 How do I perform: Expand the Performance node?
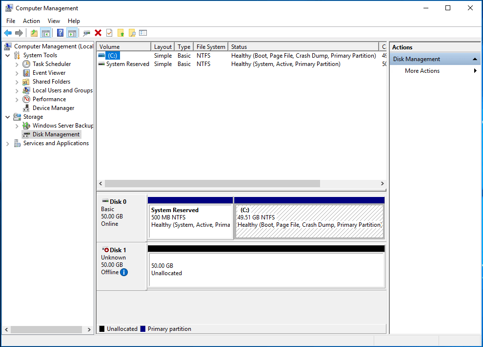pos(17,100)
